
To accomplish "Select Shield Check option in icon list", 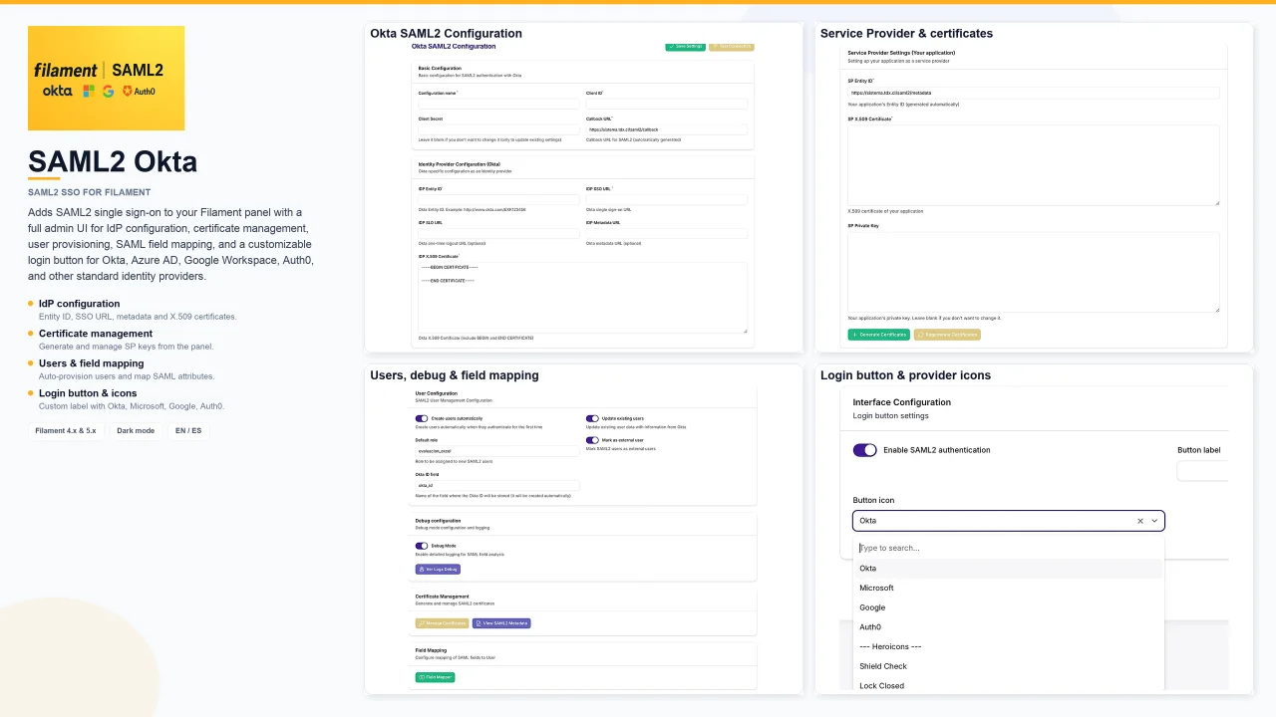I will point(1008,666).
